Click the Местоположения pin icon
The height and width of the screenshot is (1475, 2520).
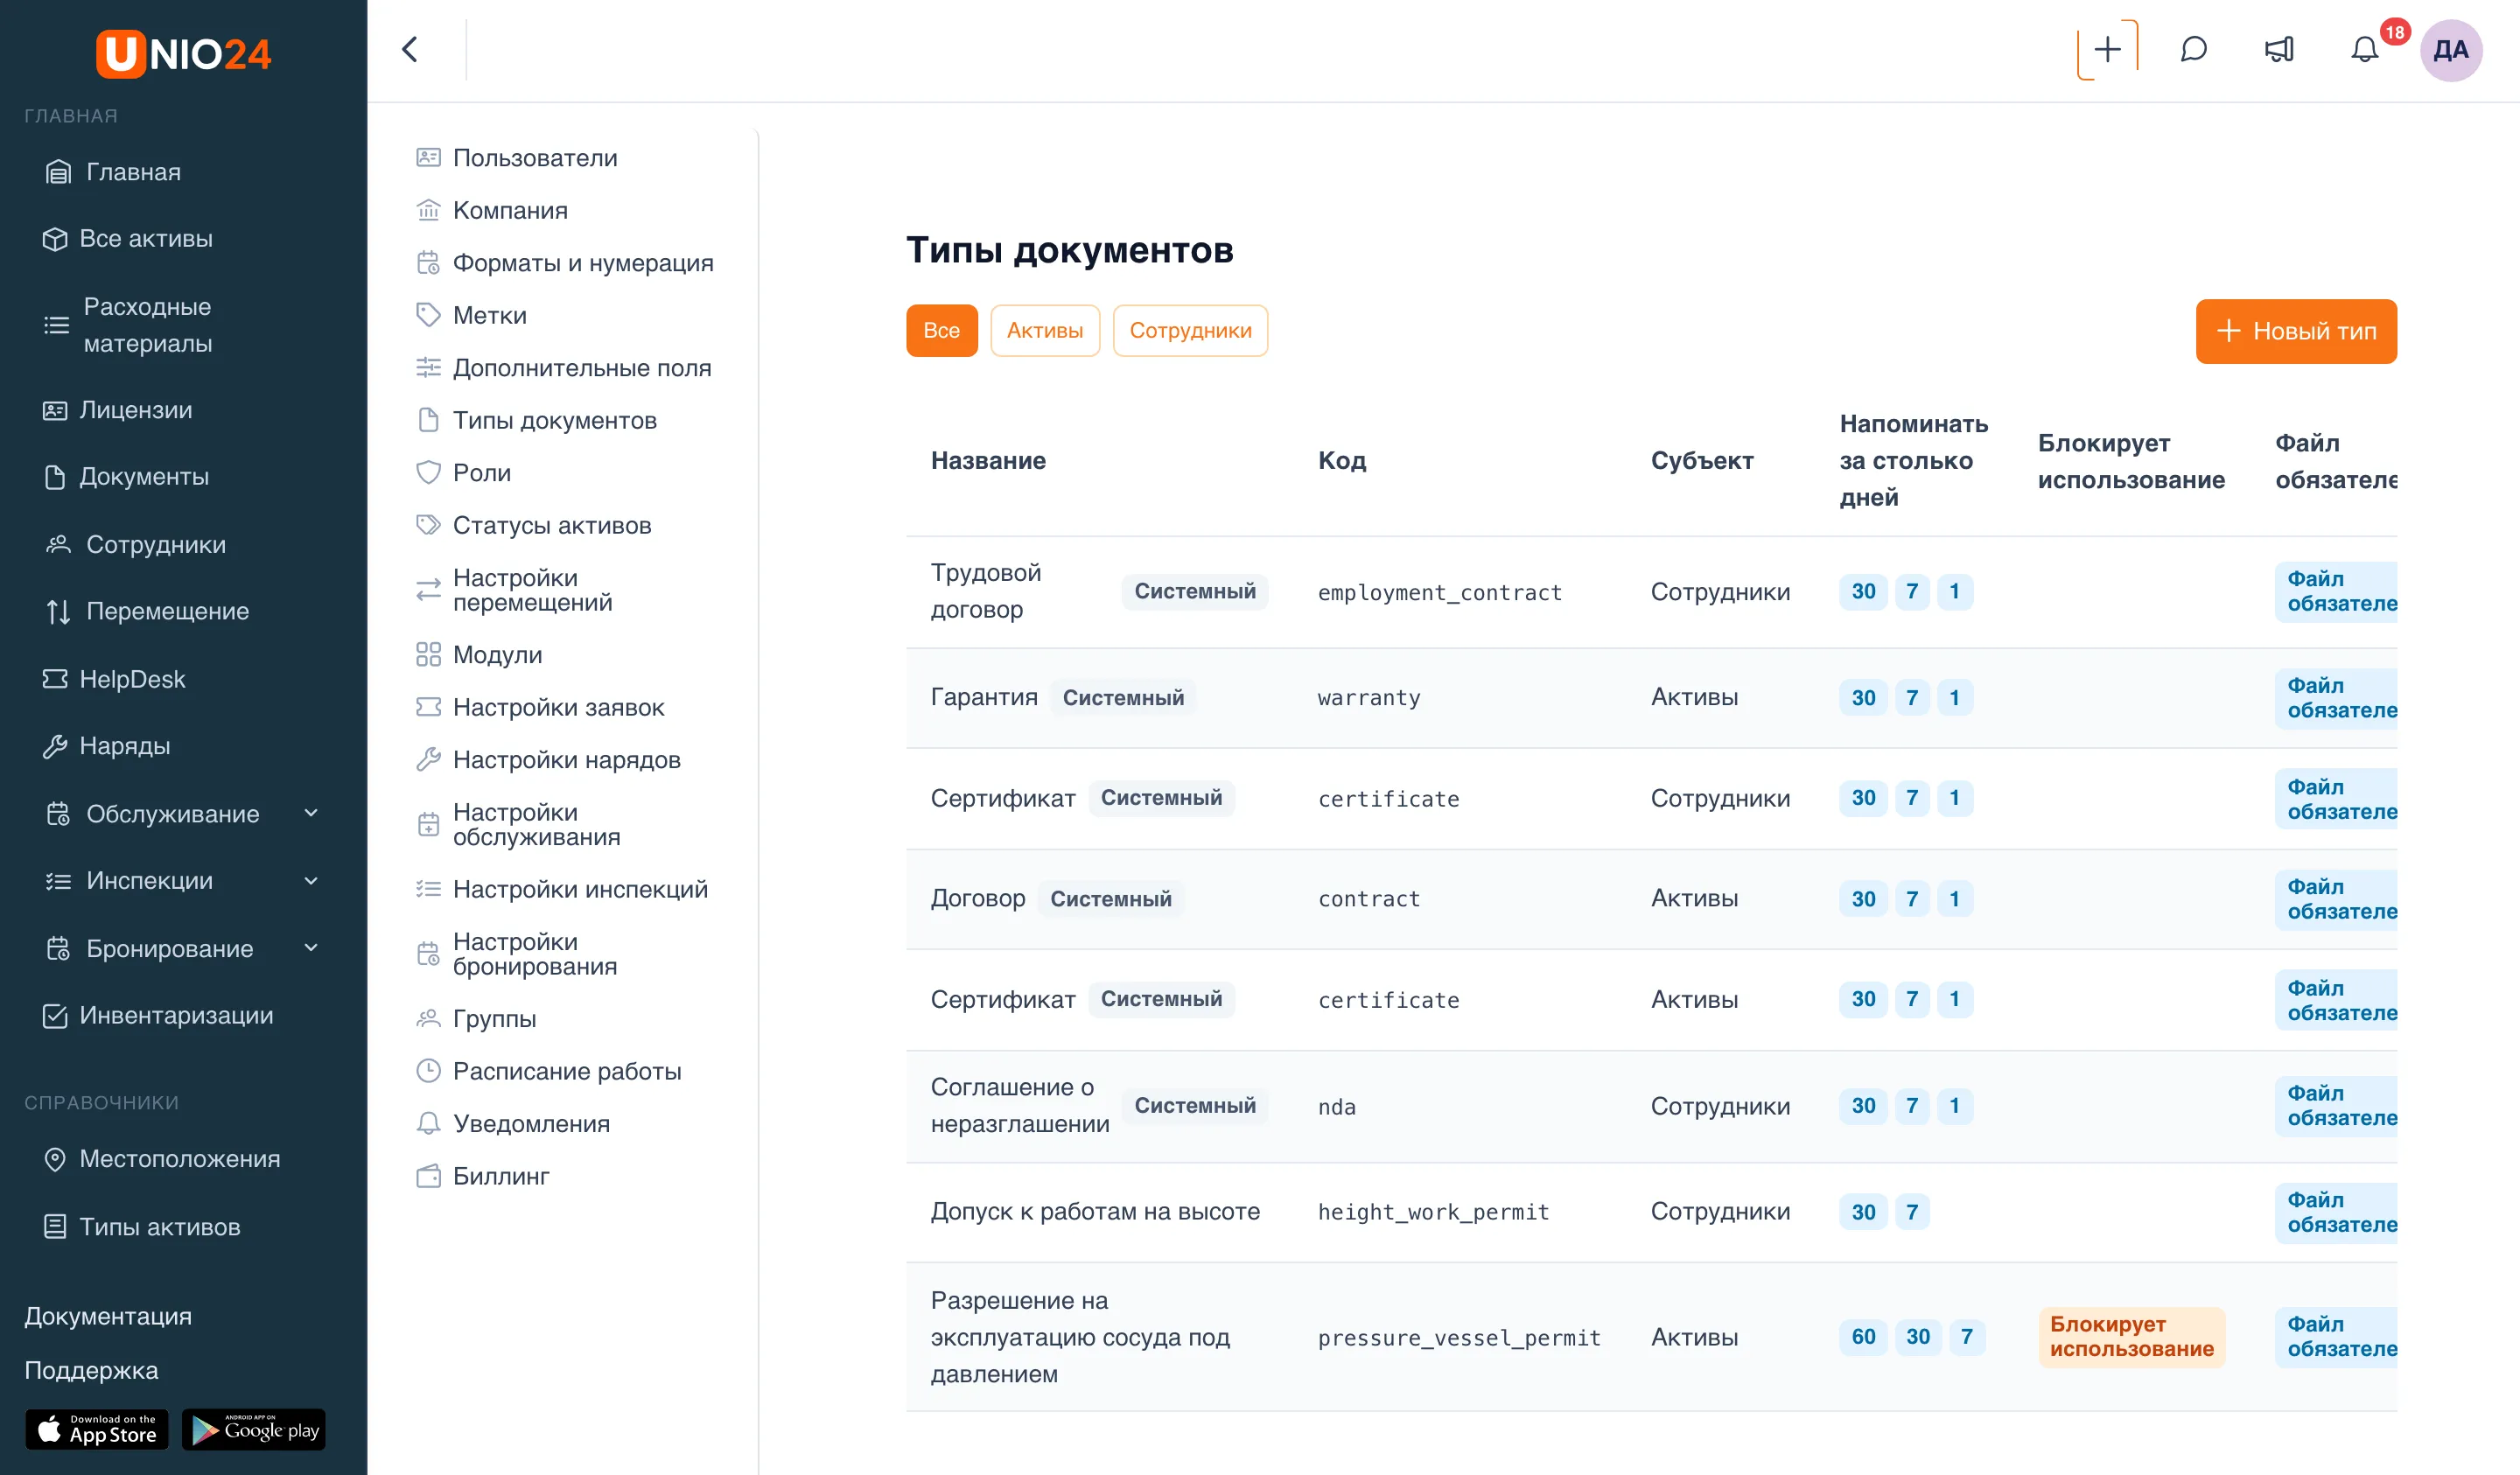(54, 1159)
